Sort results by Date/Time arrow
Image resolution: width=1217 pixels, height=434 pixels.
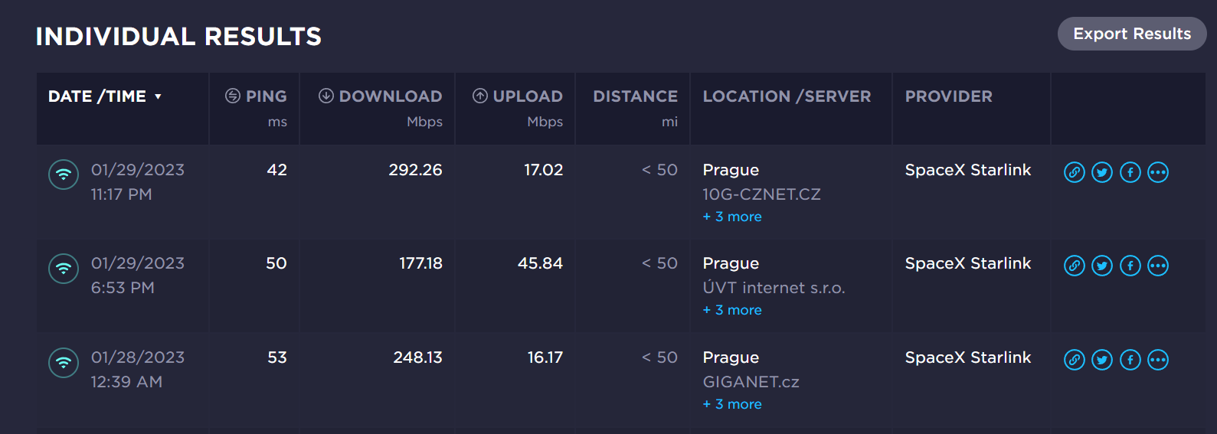point(158,96)
